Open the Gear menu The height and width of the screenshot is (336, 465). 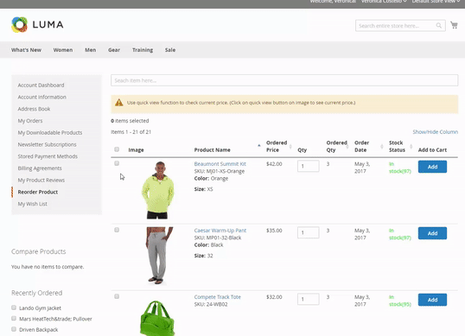pos(114,50)
